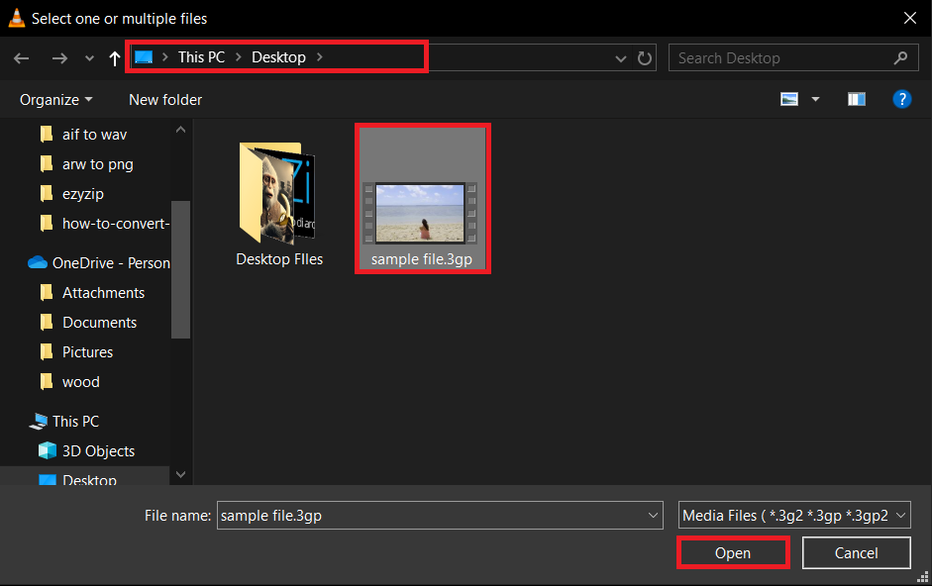
Task: Open the Organize menu
Action: coord(55,99)
